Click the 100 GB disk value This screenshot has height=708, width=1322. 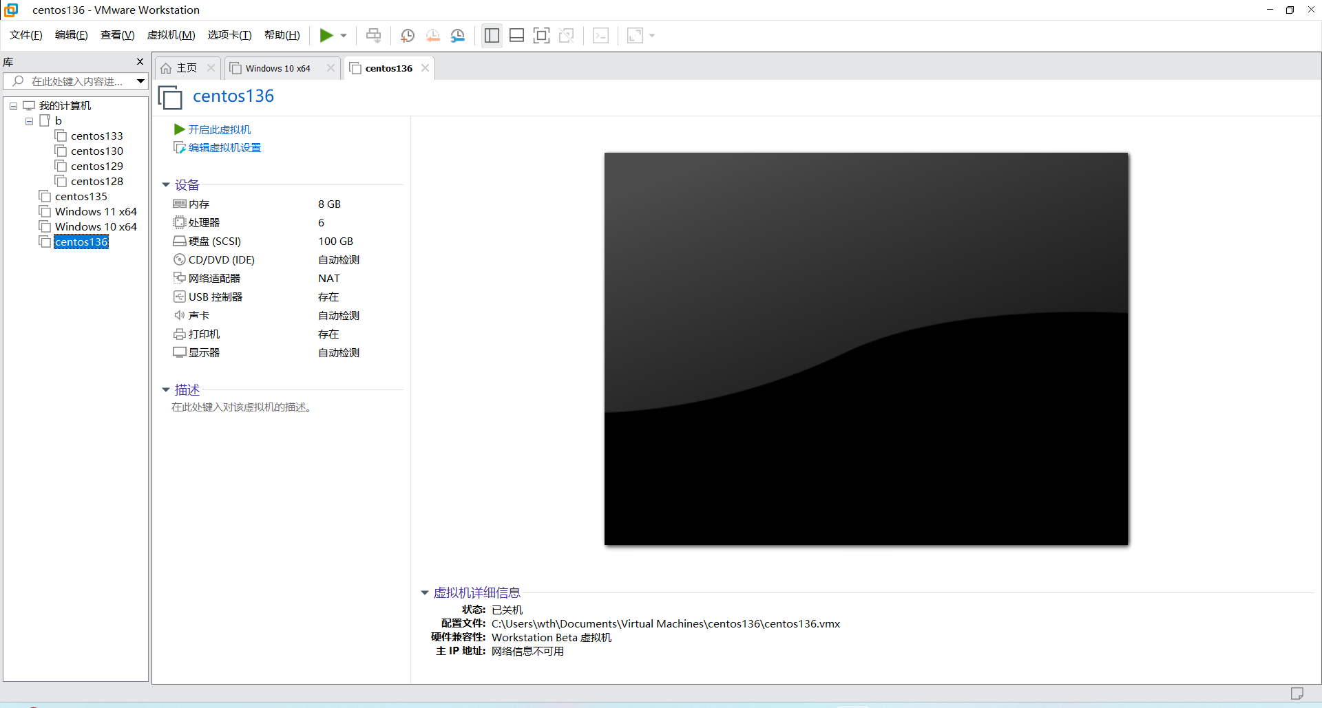(x=335, y=241)
